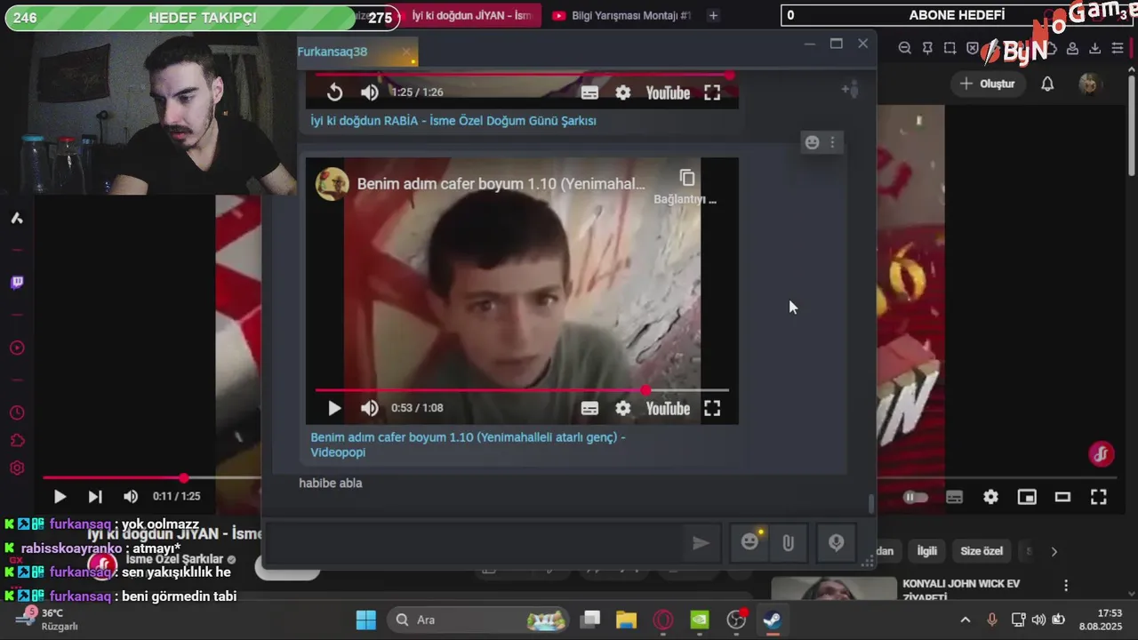Play the Benim adım cafer embedded video
This screenshot has width=1138, height=640.
tap(334, 408)
